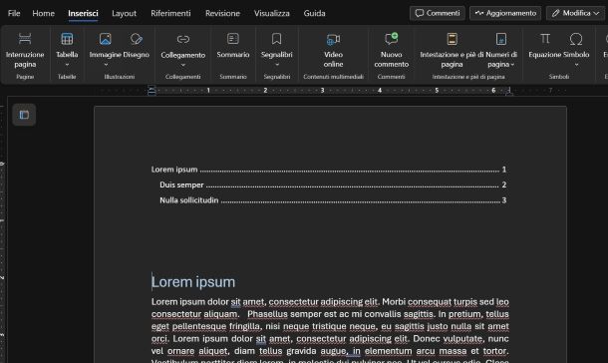The image size is (608, 363).
Task: Insert an Equazione
Action: [x=545, y=45]
